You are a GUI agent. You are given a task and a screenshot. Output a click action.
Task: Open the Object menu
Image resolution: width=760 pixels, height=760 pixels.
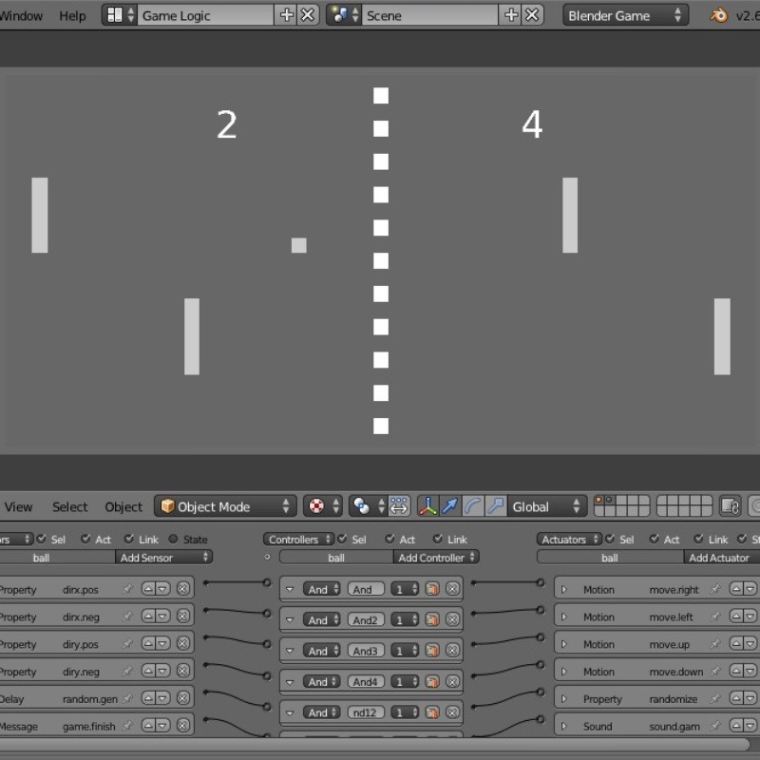pyautogui.click(x=123, y=506)
